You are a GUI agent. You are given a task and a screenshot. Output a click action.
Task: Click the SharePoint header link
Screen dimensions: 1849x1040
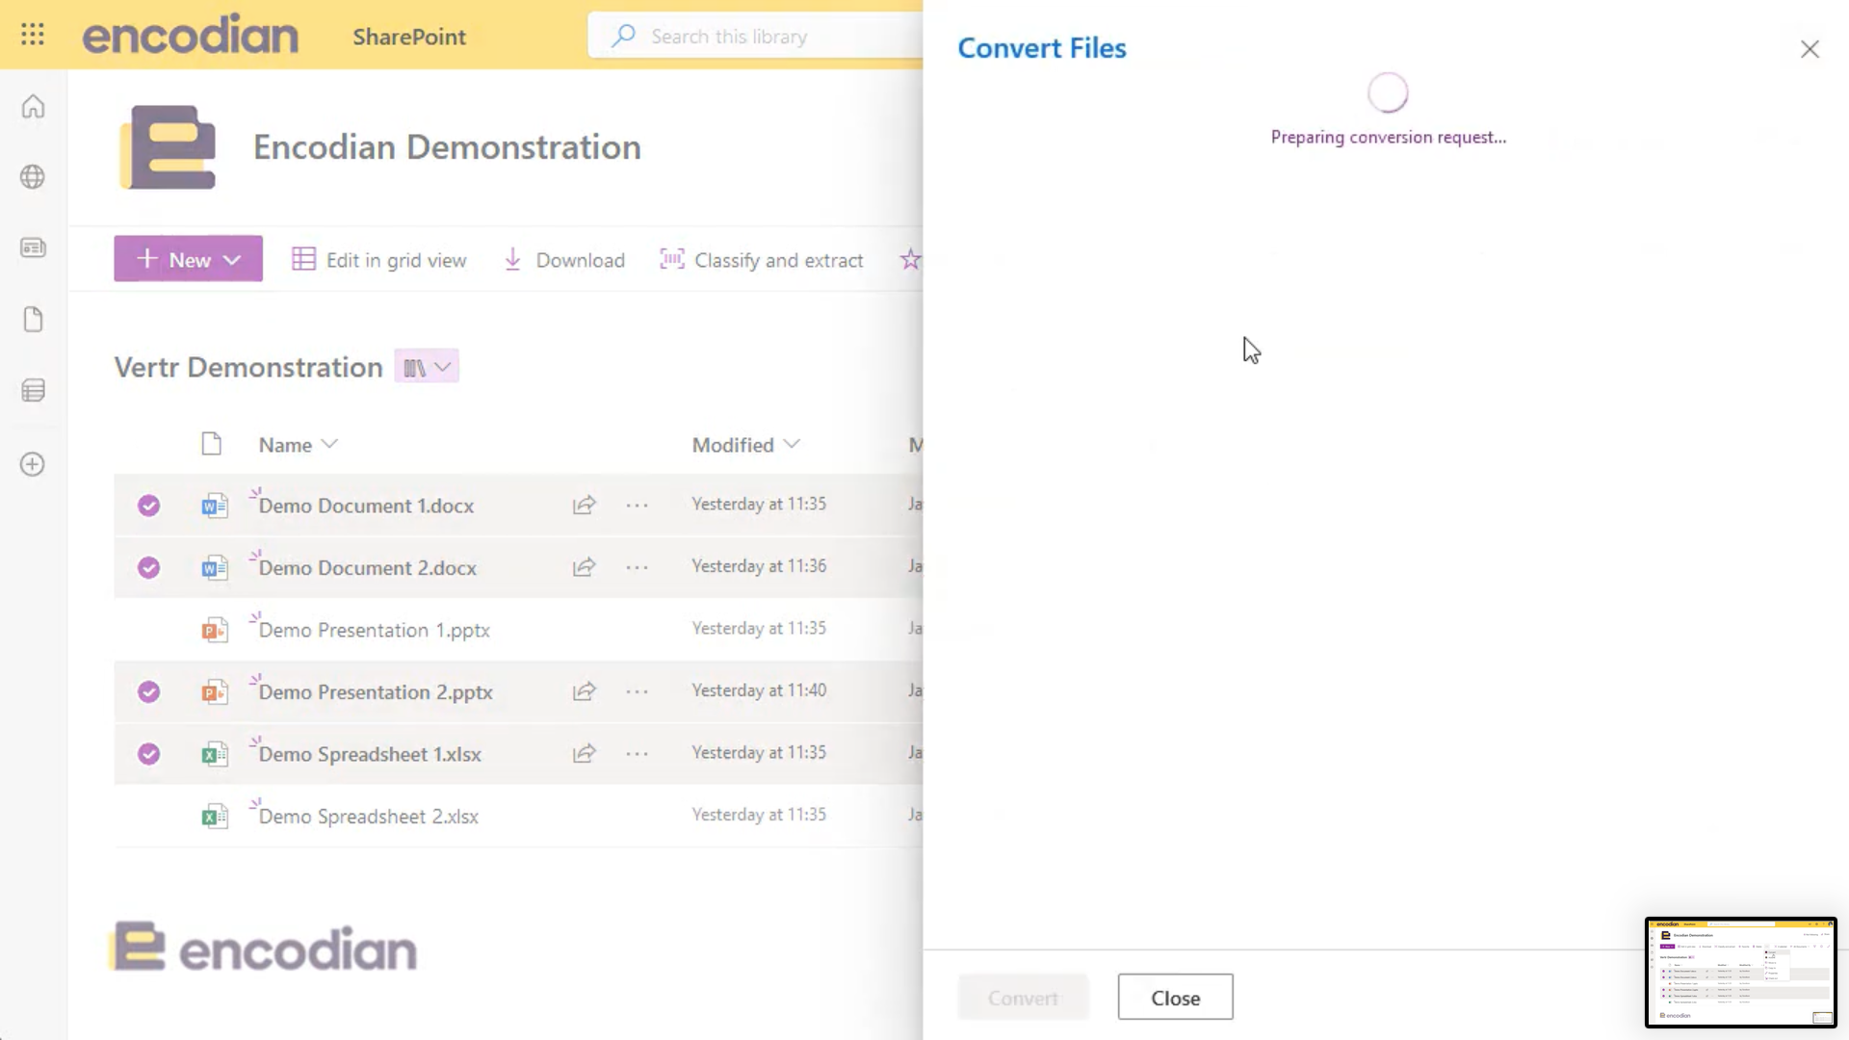[x=409, y=37]
